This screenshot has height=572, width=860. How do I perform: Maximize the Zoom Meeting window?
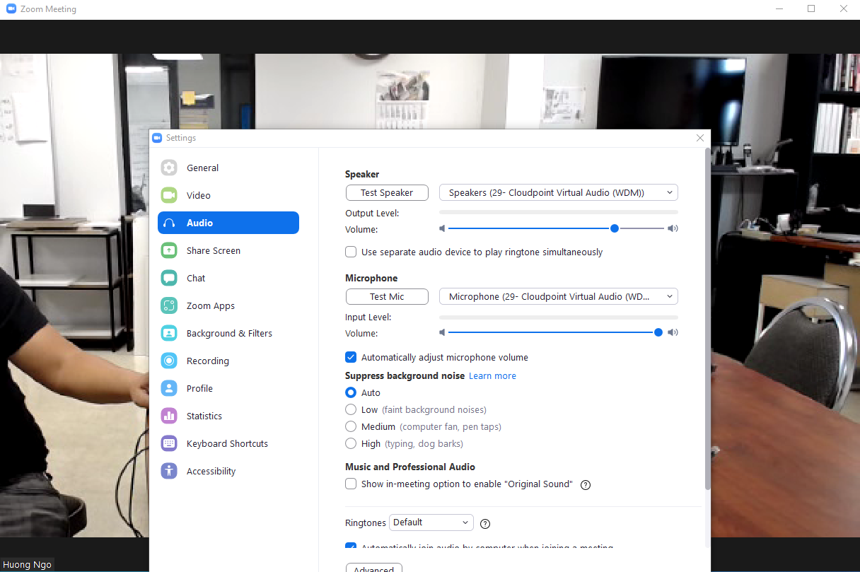[x=811, y=9]
